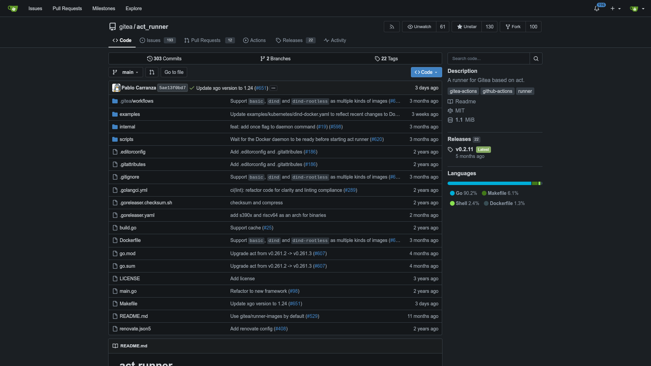Viewport: 651px width, 366px height.
Task: Click the compare pull request icon
Action: pos(152,72)
